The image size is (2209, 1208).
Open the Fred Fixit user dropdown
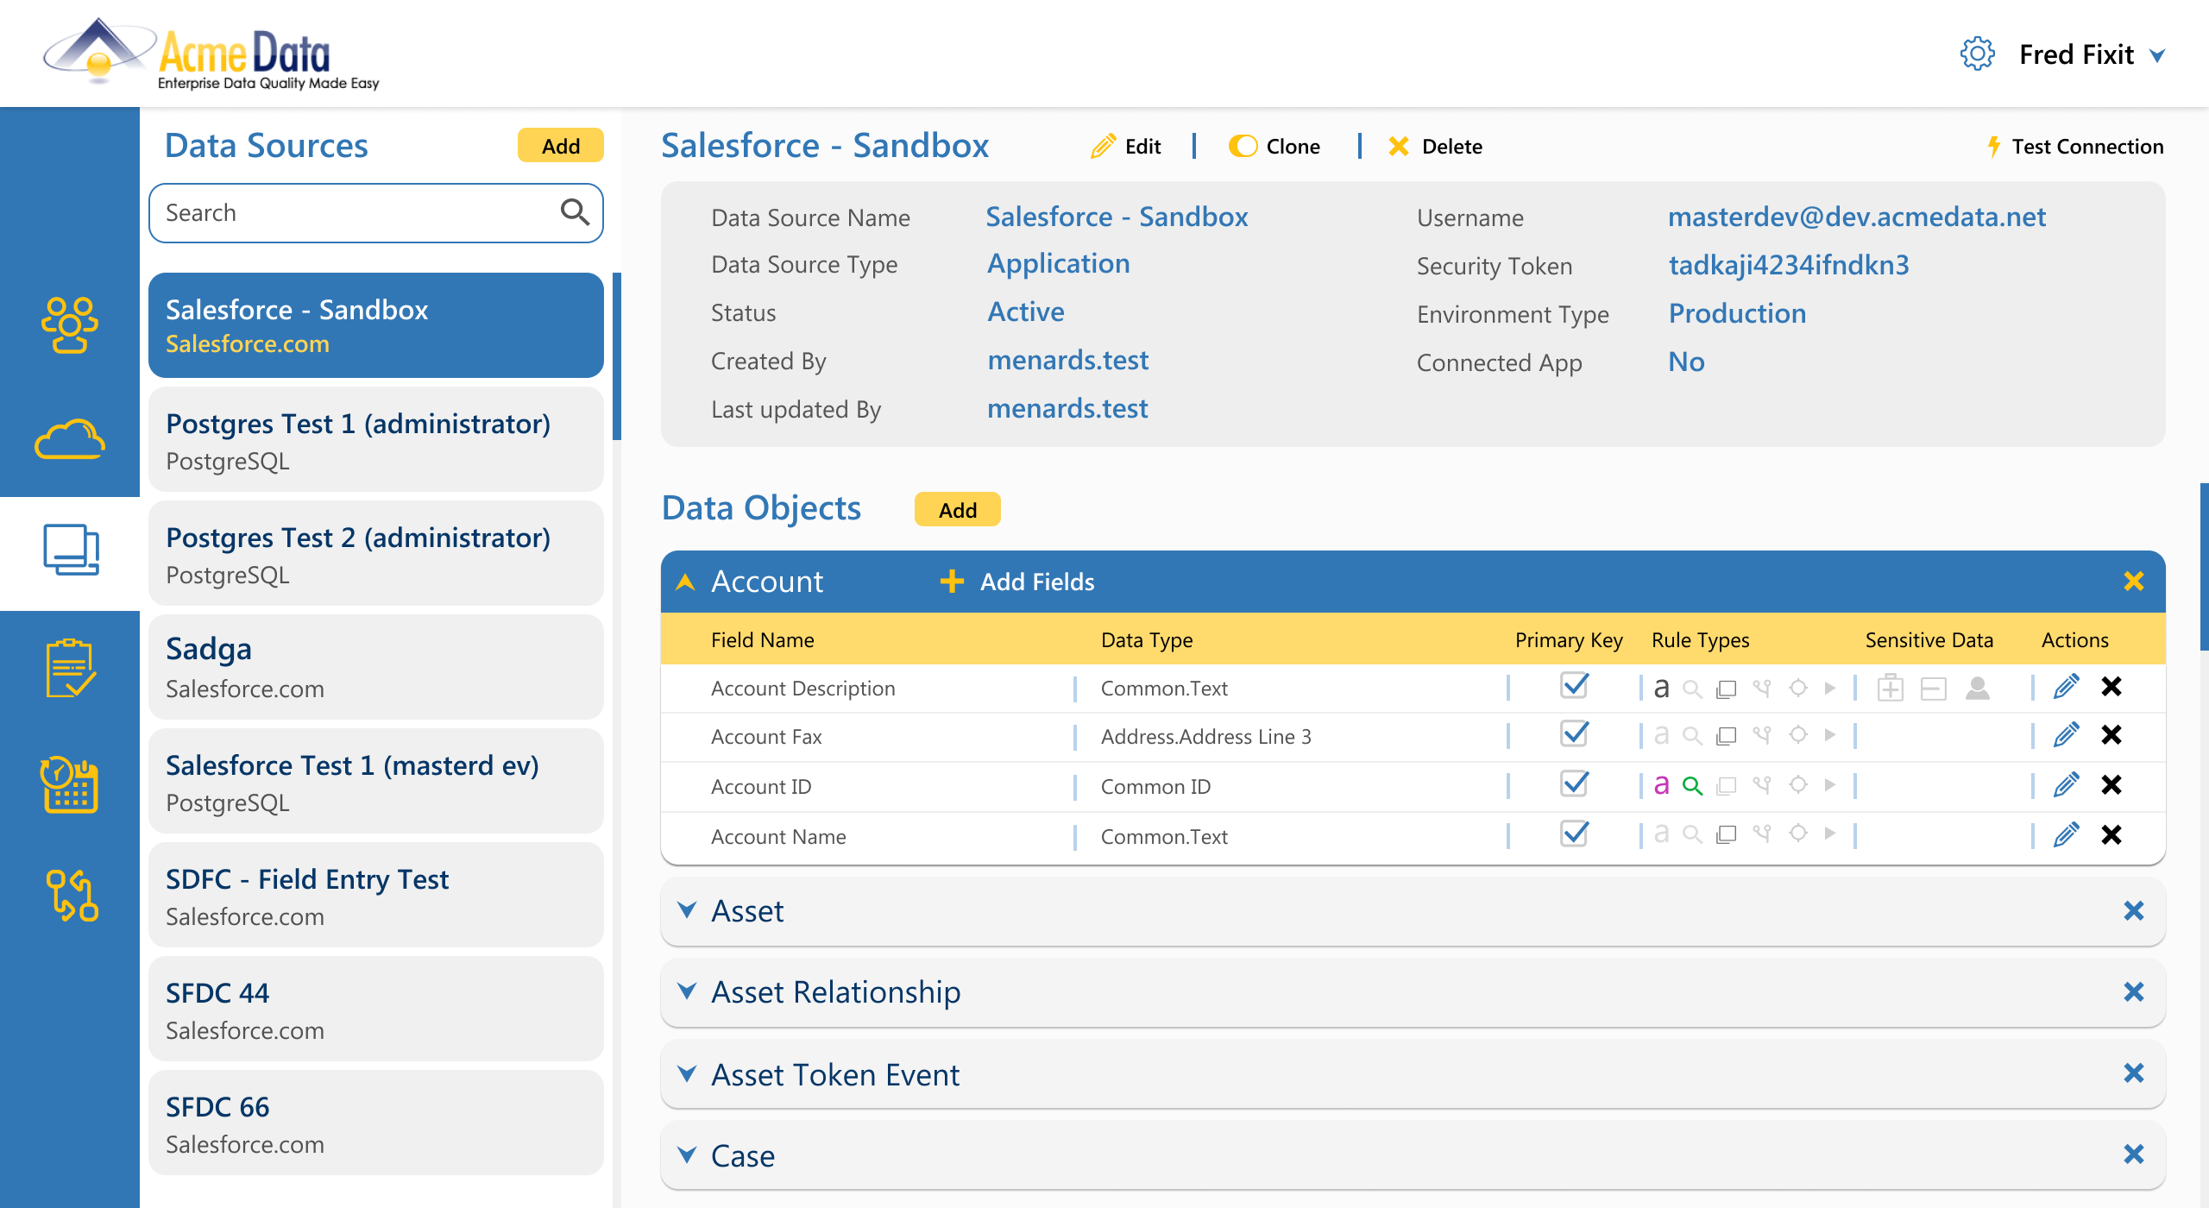2157,56
